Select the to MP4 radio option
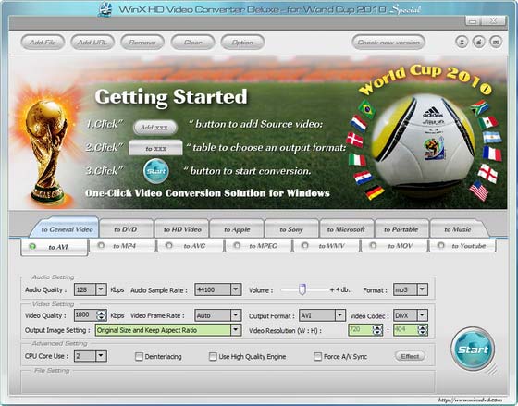The image size is (518, 406). pos(101,245)
